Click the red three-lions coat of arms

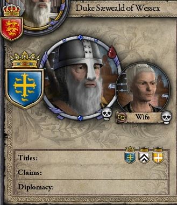(x=12, y=29)
